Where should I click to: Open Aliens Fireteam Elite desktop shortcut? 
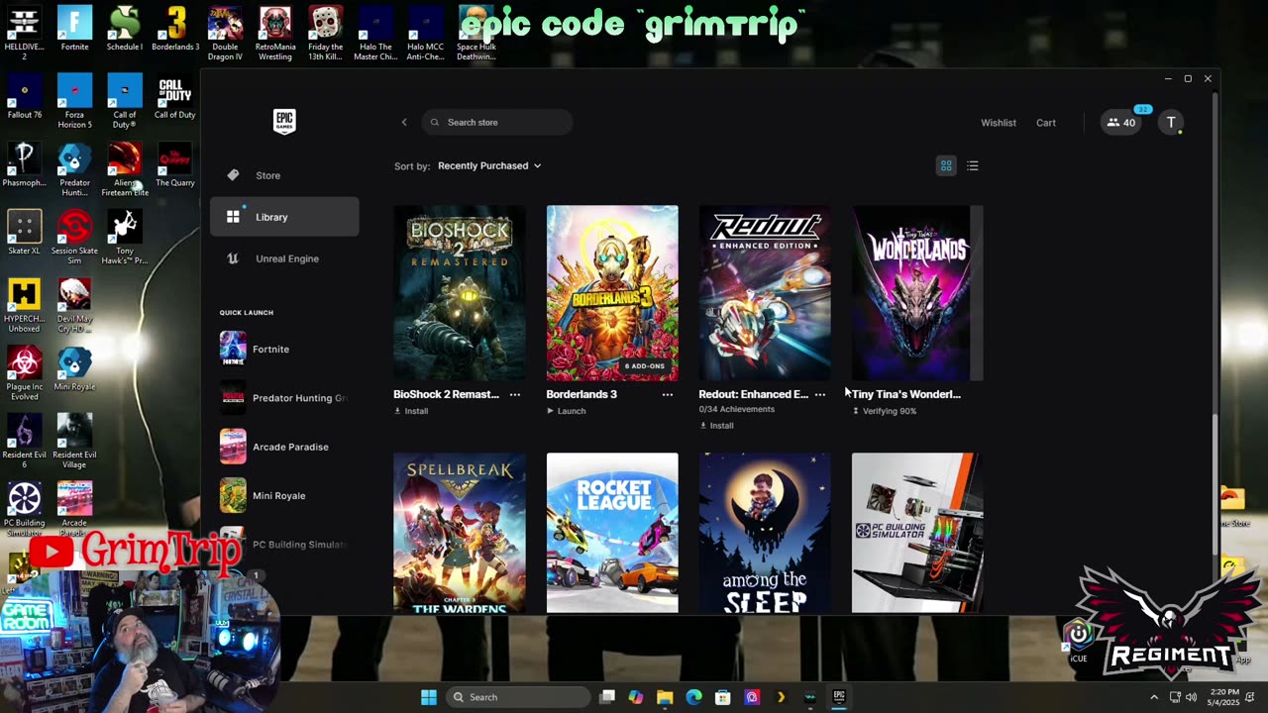[125, 169]
